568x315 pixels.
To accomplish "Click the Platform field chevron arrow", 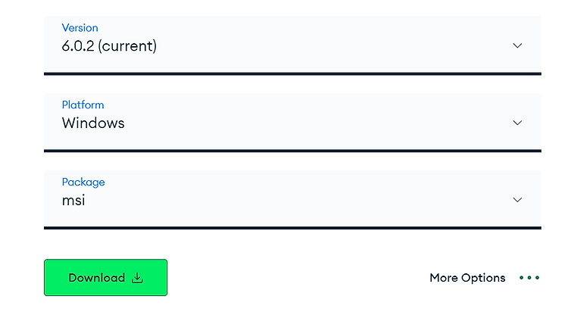I will point(517,123).
